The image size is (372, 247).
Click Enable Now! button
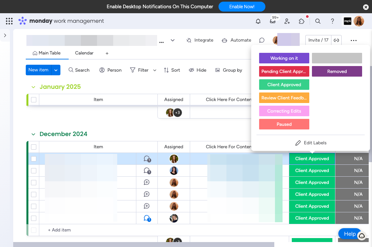[x=242, y=7]
